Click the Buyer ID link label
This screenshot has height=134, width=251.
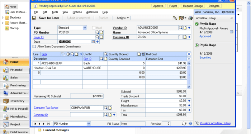click(x=38, y=37)
